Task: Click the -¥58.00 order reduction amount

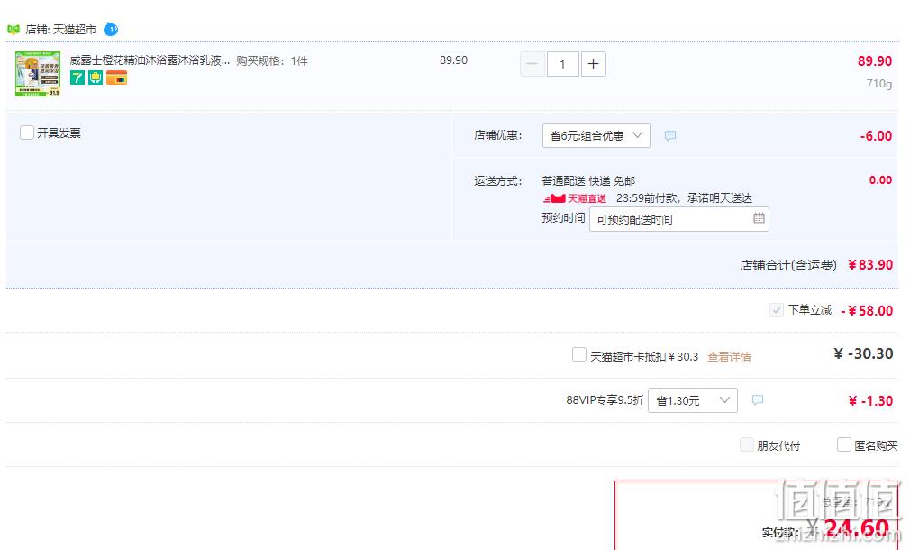Action: pyautogui.click(x=867, y=311)
